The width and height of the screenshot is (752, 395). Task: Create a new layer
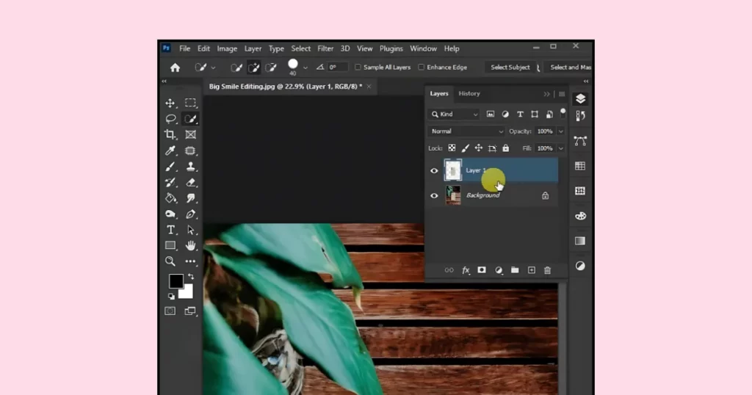pyautogui.click(x=532, y=270)
